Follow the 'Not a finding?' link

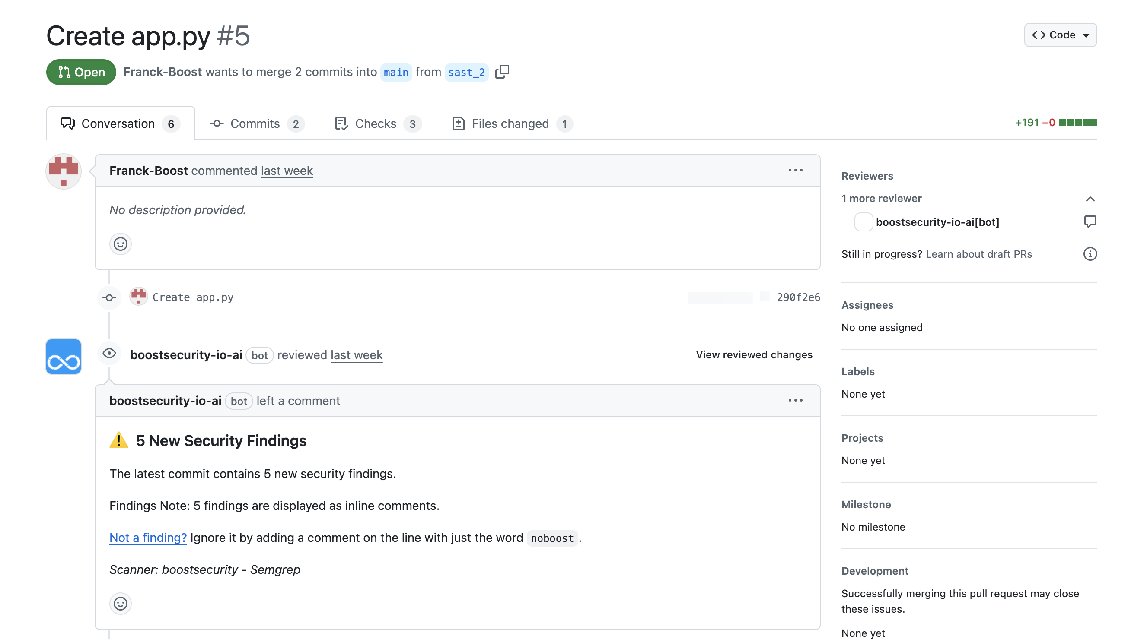click(x=148, y=538)
